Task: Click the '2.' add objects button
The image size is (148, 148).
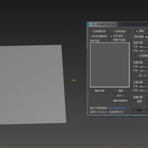Action: click(99, 36)
